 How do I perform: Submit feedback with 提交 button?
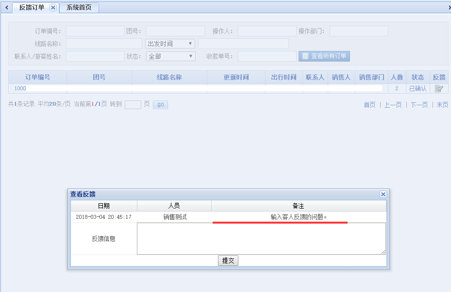click(228, 260)
